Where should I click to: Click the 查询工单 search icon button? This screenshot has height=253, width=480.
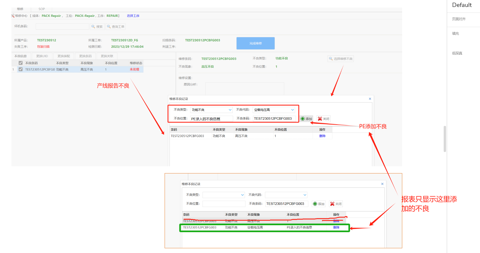coord(109,27)
